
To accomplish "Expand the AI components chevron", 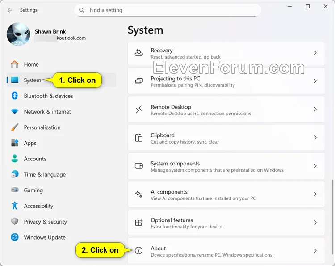I will [x=315, y=194].
